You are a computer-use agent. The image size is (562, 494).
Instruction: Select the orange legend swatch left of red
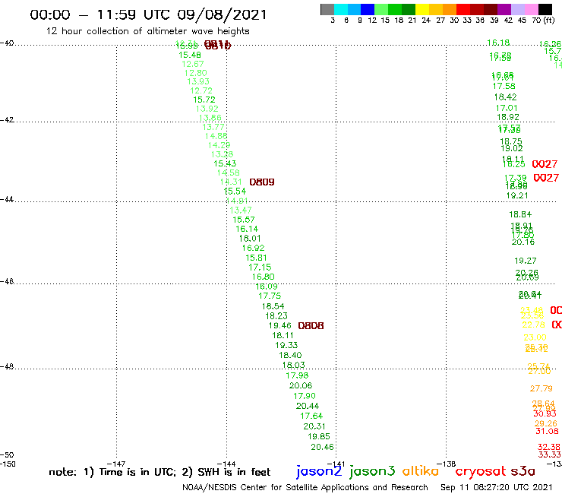coord(450,9)
